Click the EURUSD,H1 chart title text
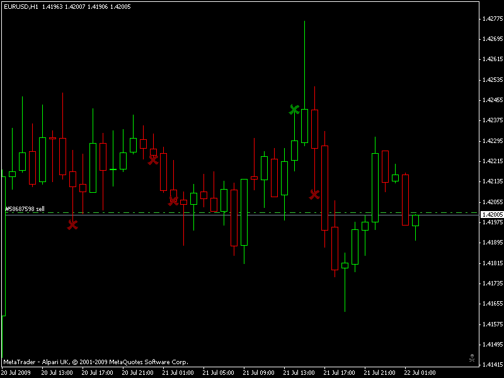Screen dimensions: 504x378 coord(21,7)
